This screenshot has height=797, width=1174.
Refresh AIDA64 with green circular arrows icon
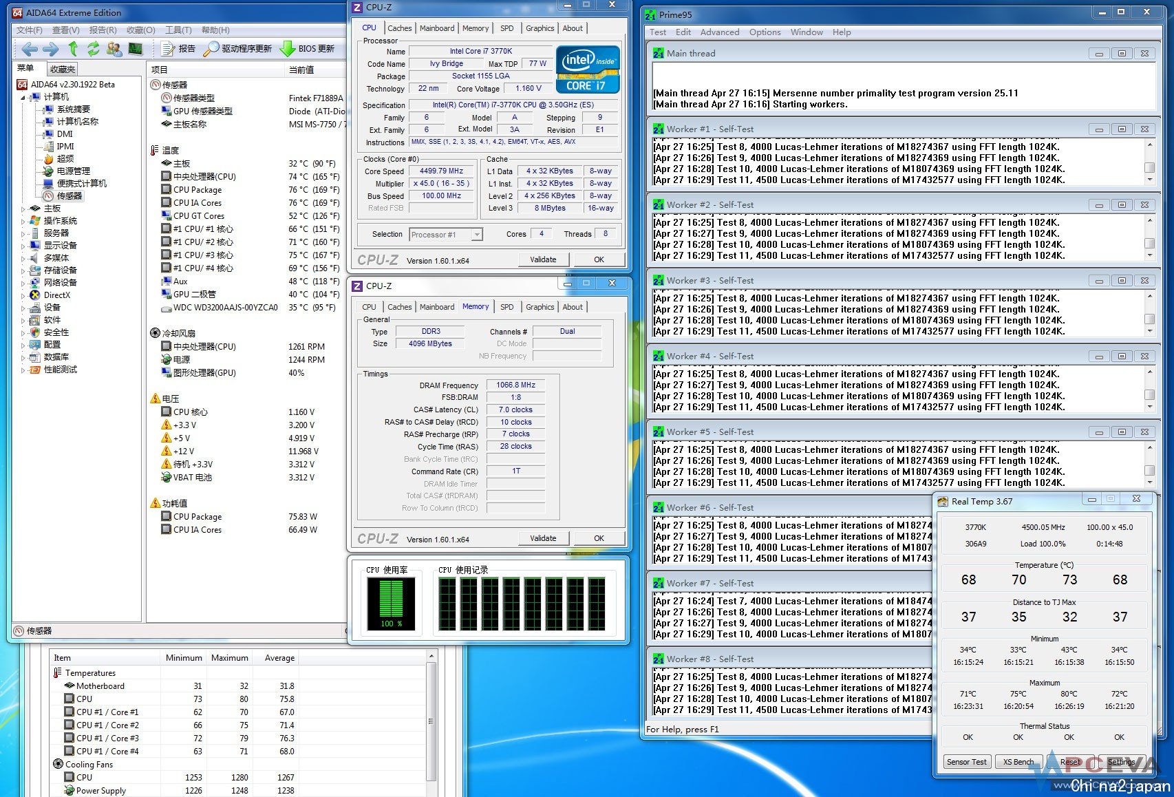pyautogui.click(x=93, y=49)
